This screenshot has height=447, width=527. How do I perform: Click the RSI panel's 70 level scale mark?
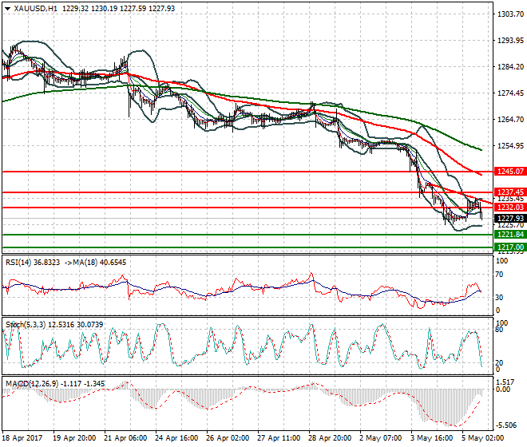coord(501,276)
